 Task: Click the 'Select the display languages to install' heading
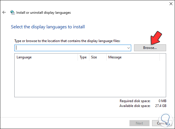(x=48, y=27)
